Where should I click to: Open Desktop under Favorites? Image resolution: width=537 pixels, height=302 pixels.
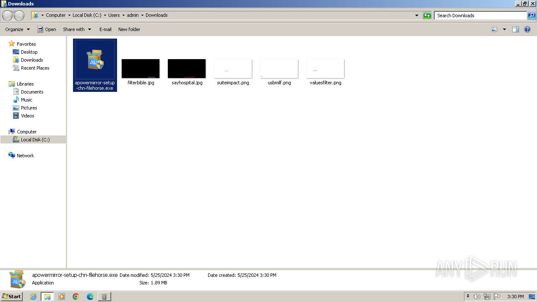click(29, 52)
